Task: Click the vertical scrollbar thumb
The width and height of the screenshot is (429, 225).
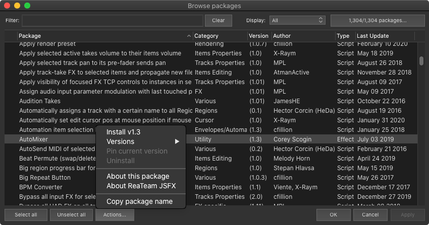Action: coord(421,60)
